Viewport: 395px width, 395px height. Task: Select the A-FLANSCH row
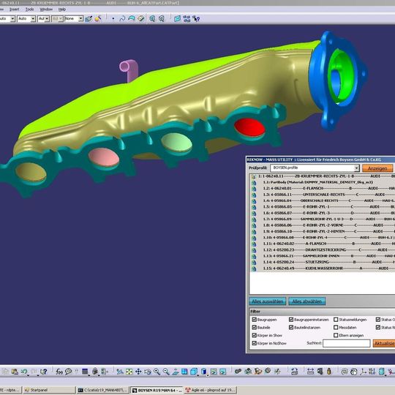323,244
